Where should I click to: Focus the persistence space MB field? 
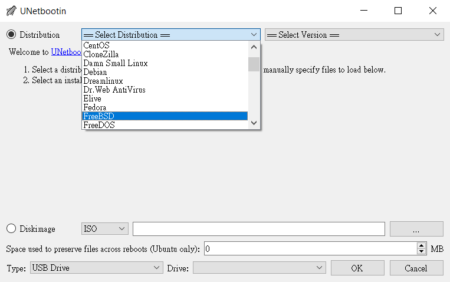[310, 249]
